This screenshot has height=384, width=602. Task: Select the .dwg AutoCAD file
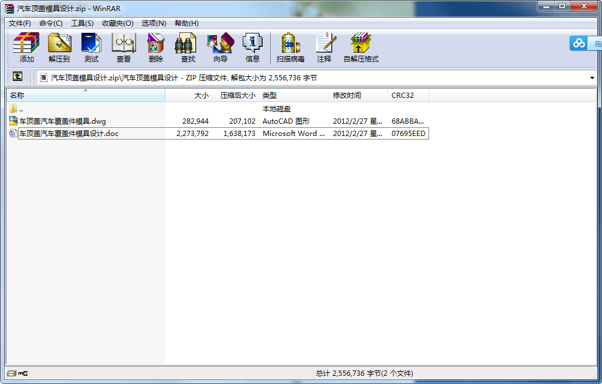(x=63, y=121)
